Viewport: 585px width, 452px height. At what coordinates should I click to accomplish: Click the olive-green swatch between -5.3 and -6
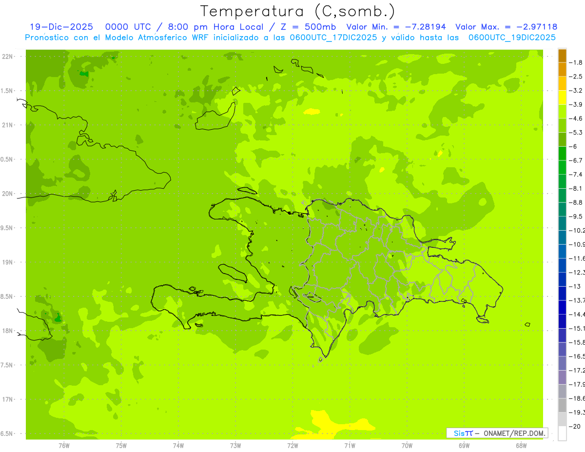click(562, 139)
